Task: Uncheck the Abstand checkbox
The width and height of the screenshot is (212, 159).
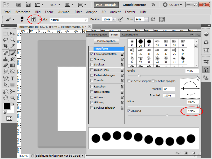Action: [129, 111]
